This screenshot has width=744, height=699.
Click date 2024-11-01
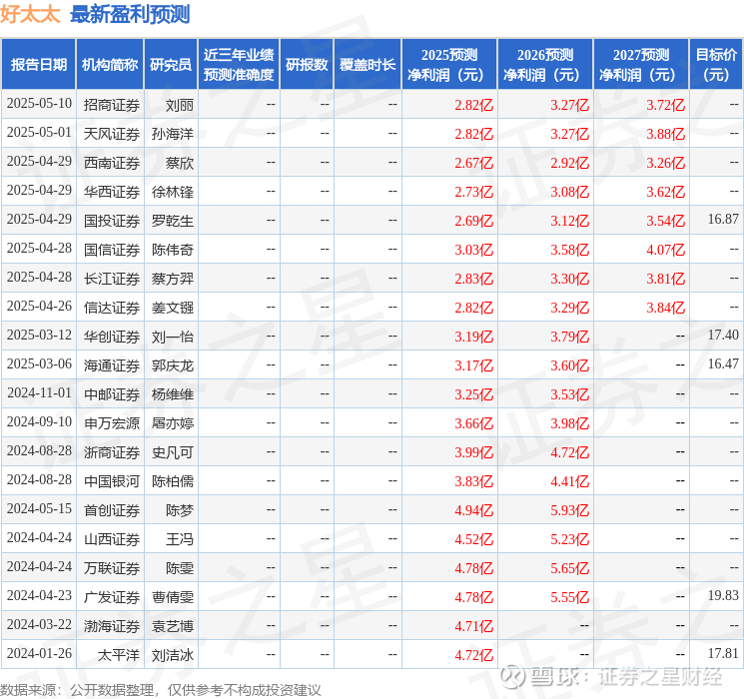(x=39, y=392)
